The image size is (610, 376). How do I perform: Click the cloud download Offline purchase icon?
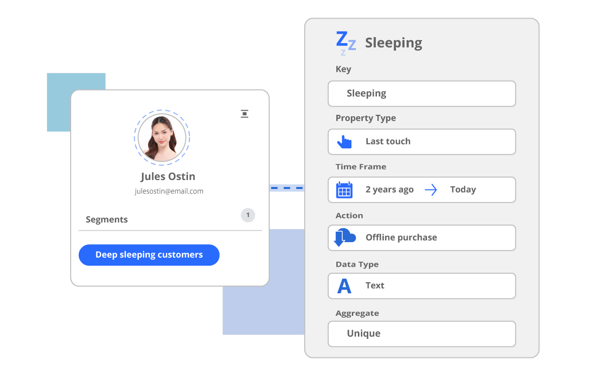344,238
